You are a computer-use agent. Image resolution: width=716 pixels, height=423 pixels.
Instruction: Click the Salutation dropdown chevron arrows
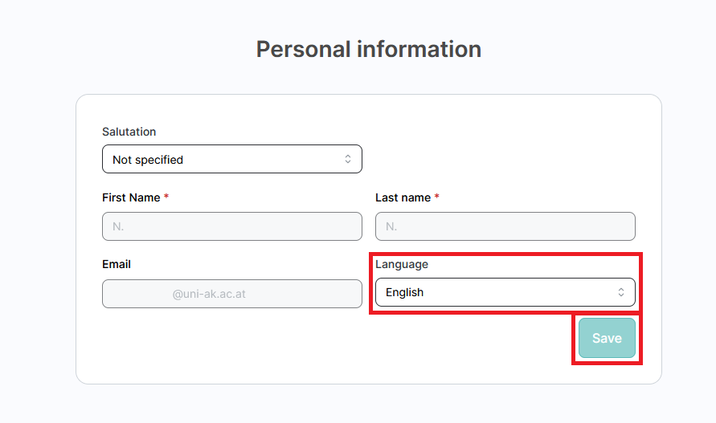point(348,159)
